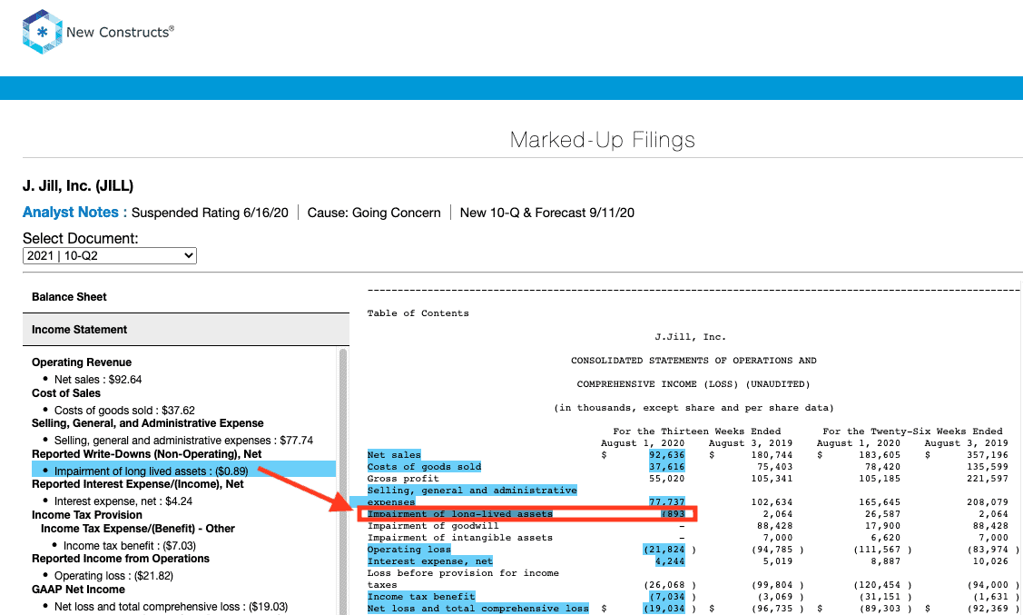This screenshot has width=1023, height=615.
Task: Click the Operating Revenue heading
Action: pos(82,362)
